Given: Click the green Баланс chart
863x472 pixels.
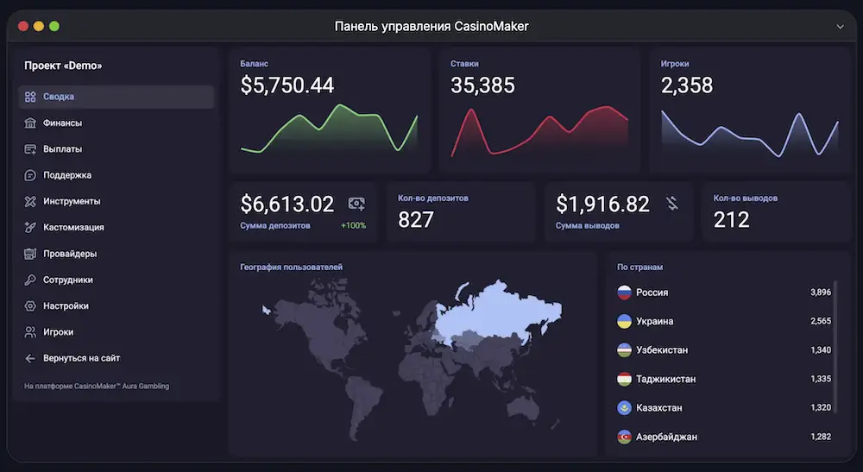Looking at the screenshot, I should 330,129.
